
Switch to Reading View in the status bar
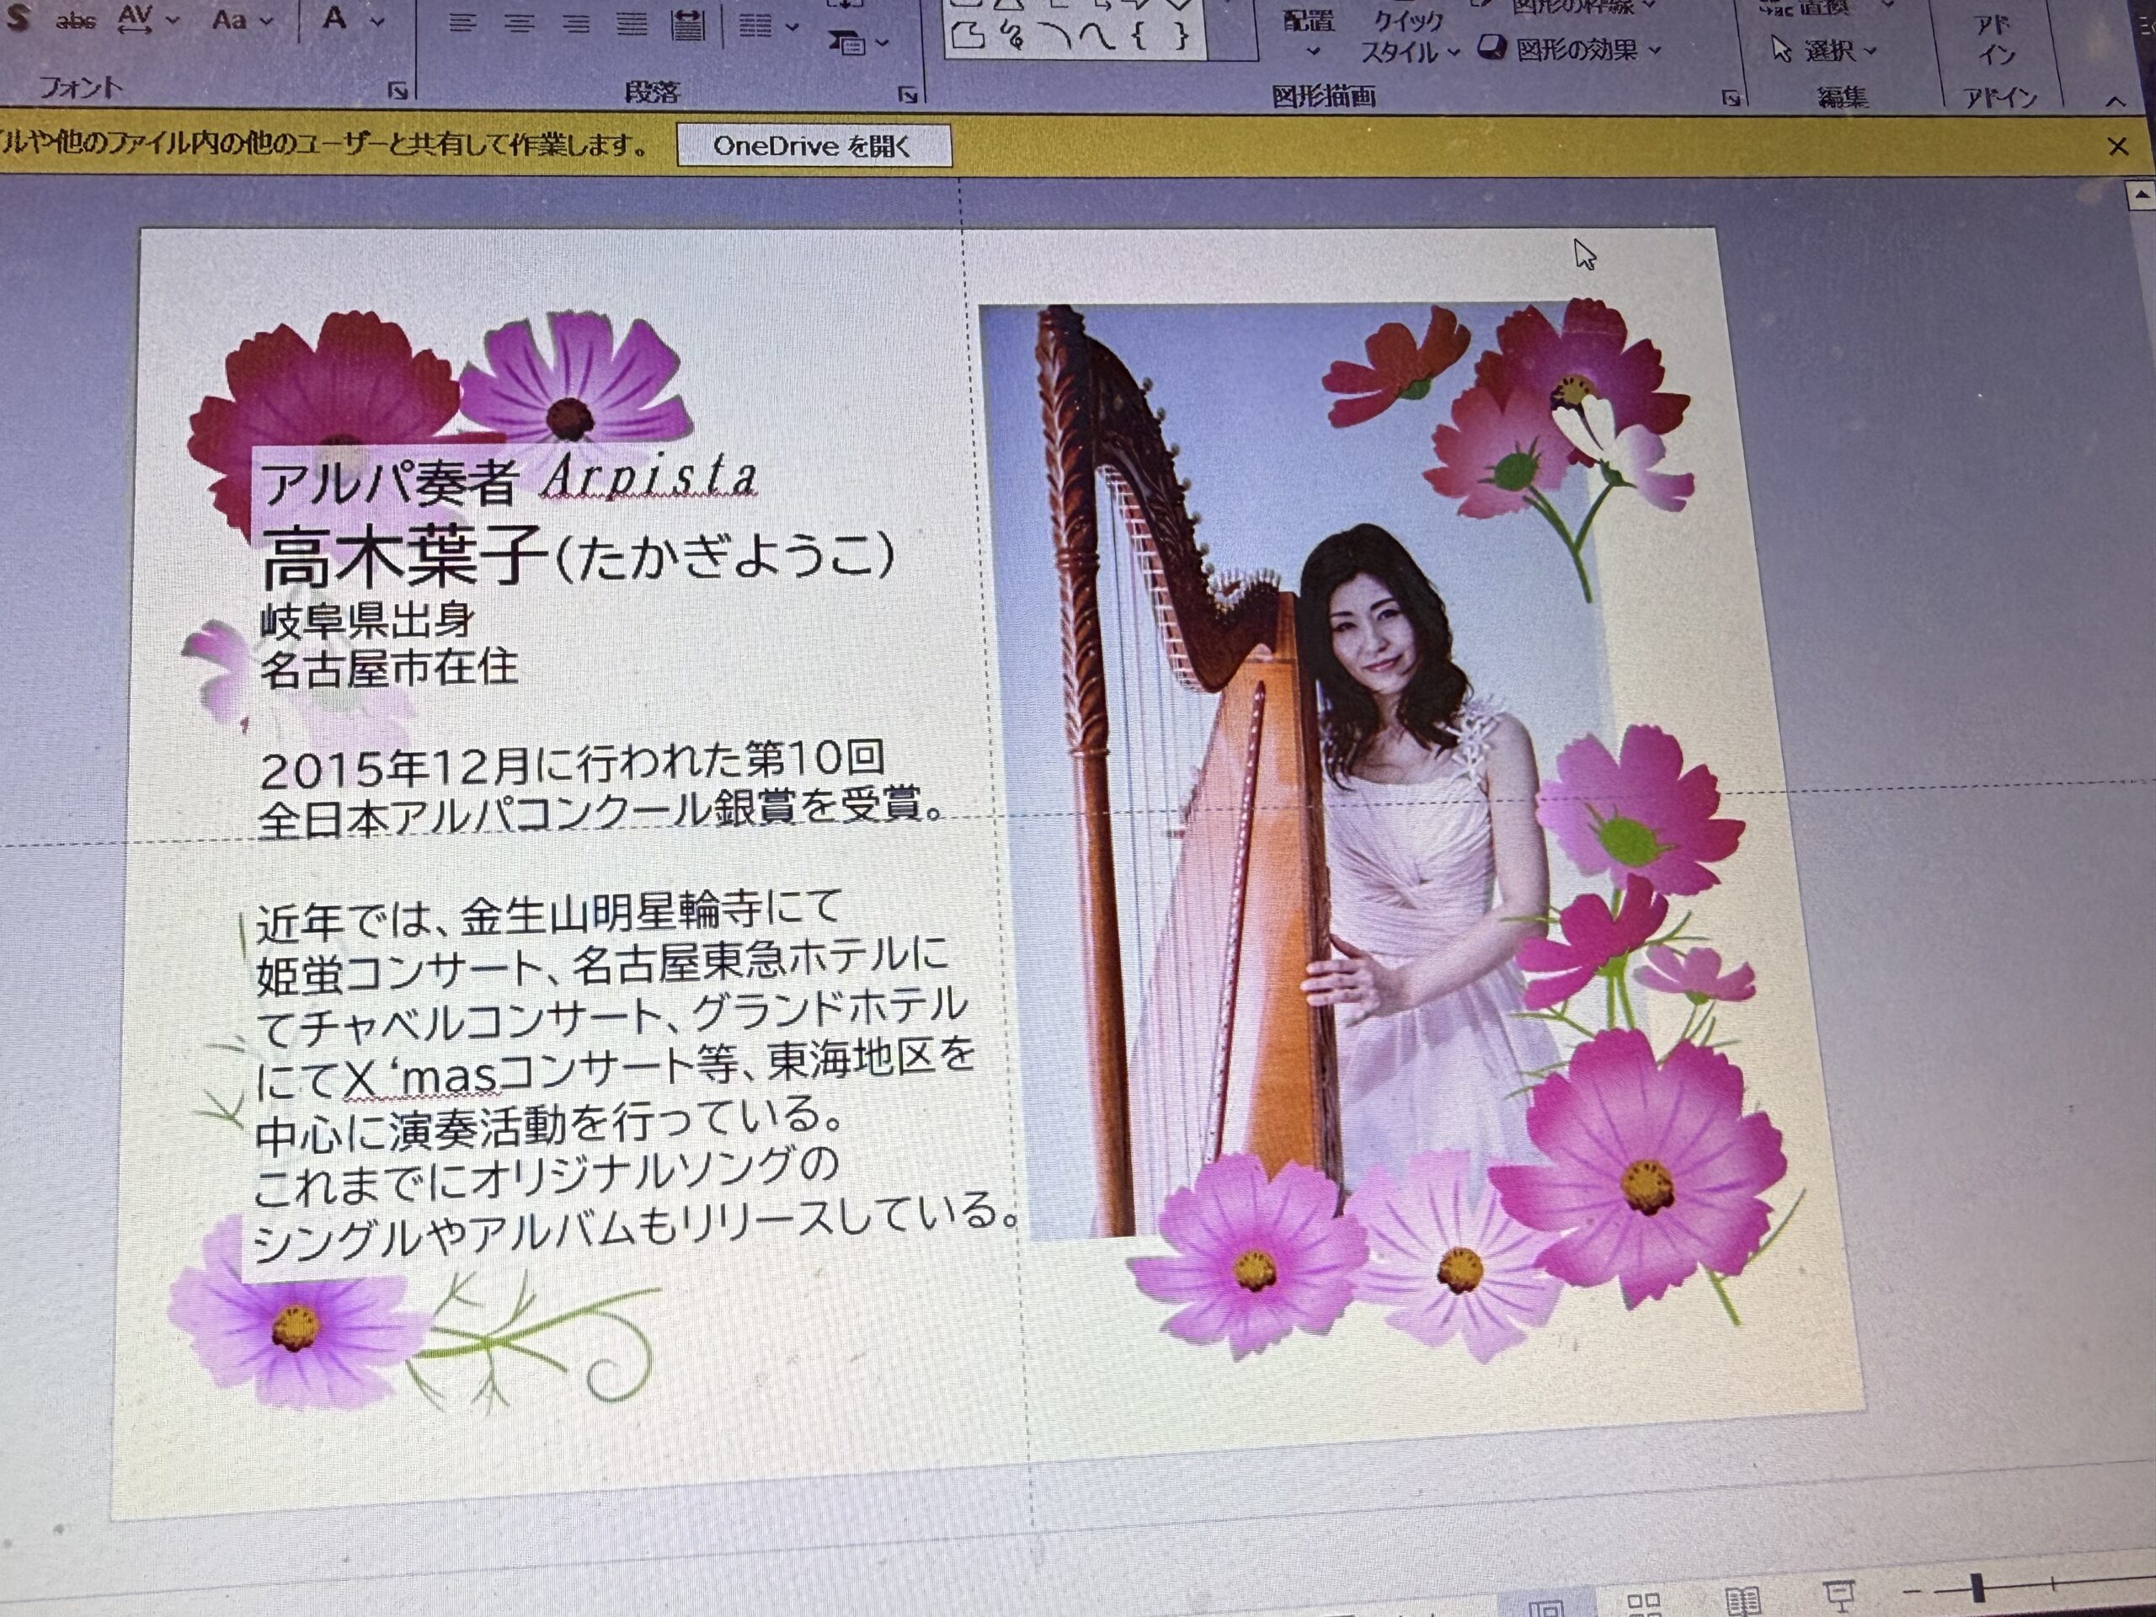tap(1742, 1600)
